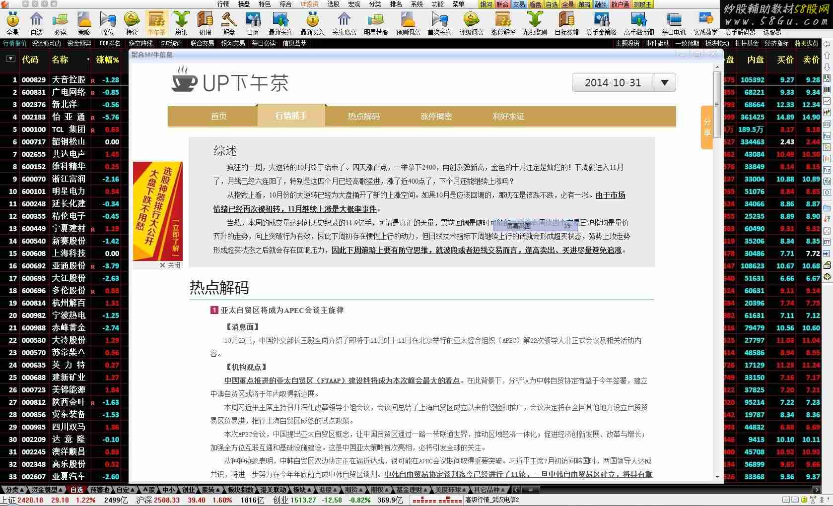Click the 主题投资 tab on right

point(628,43)
